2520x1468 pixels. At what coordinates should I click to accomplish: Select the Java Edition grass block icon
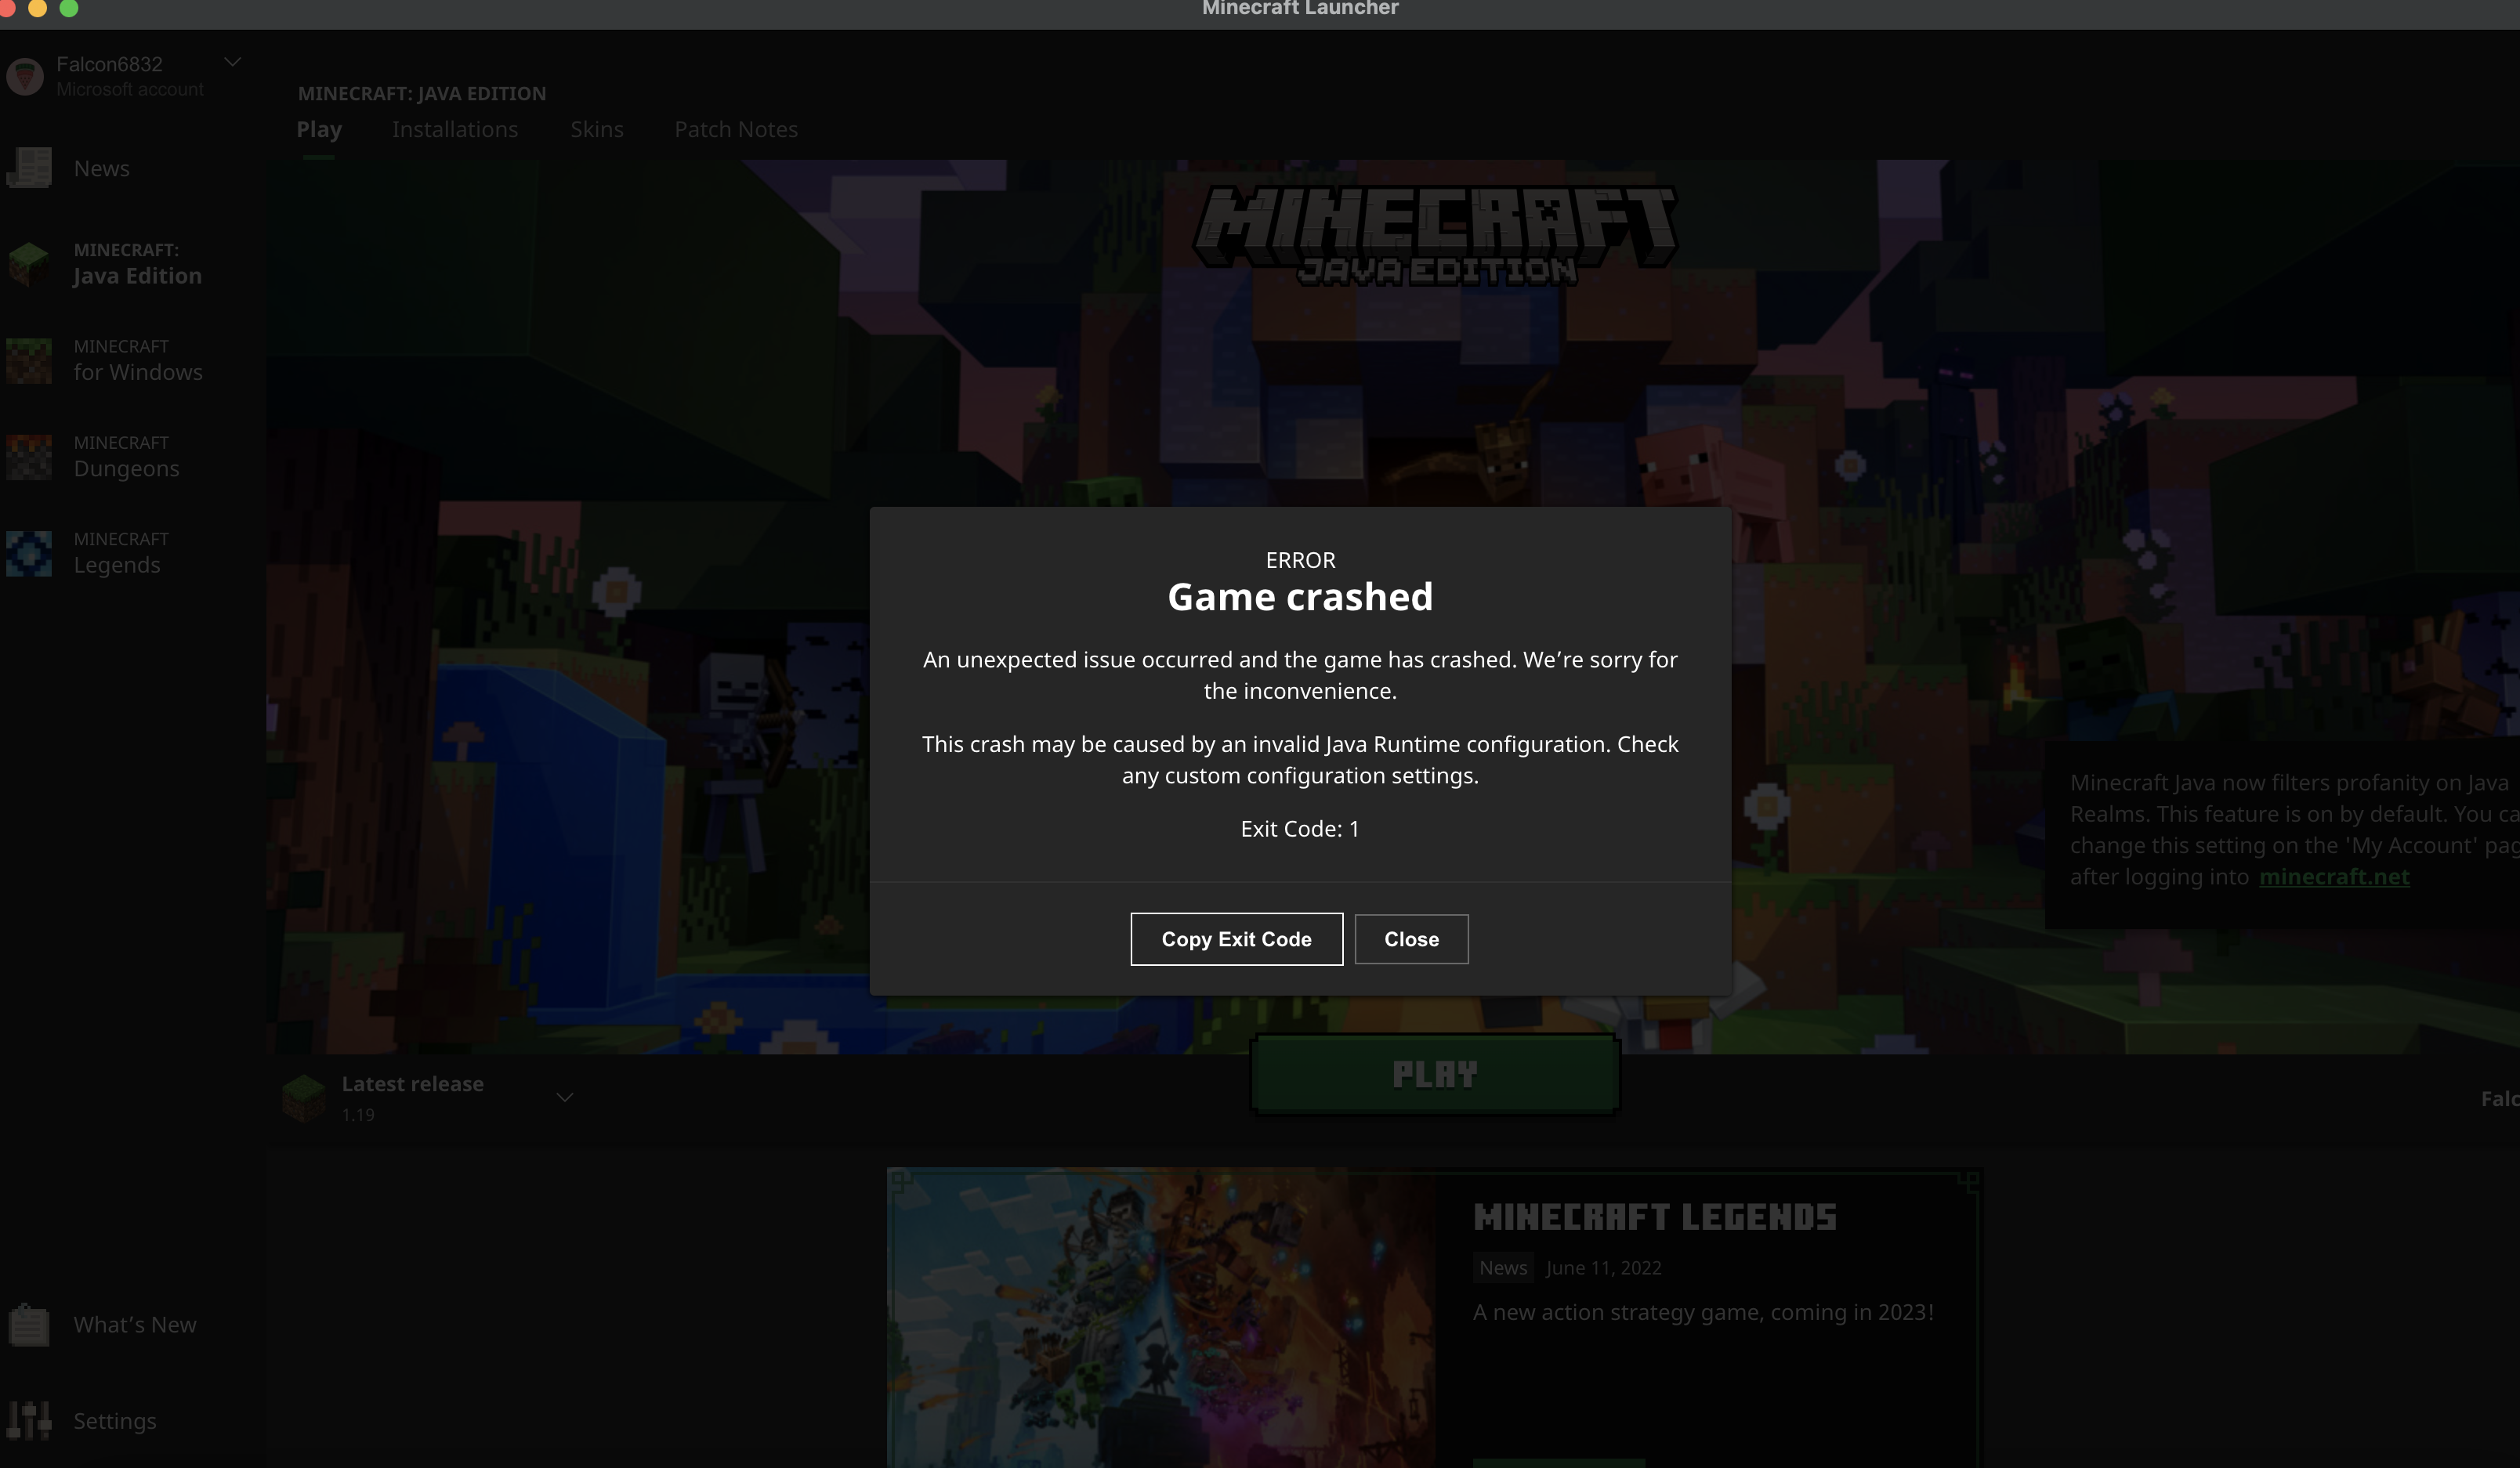(x=29, y=263)
